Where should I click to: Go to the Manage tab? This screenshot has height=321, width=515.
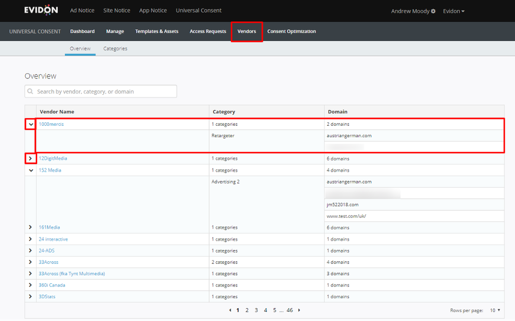115,31
